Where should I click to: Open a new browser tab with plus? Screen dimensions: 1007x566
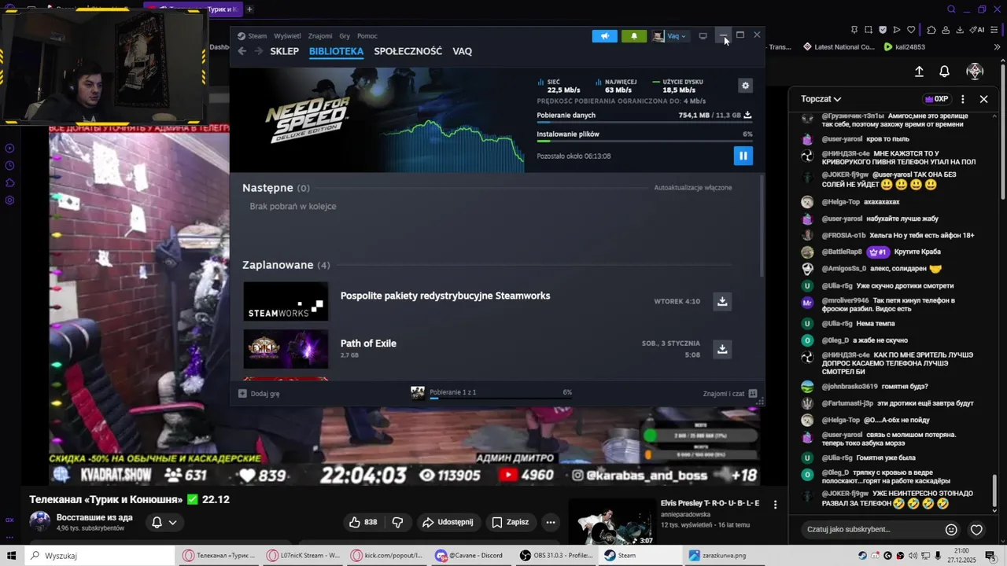[x=249, y=9]
